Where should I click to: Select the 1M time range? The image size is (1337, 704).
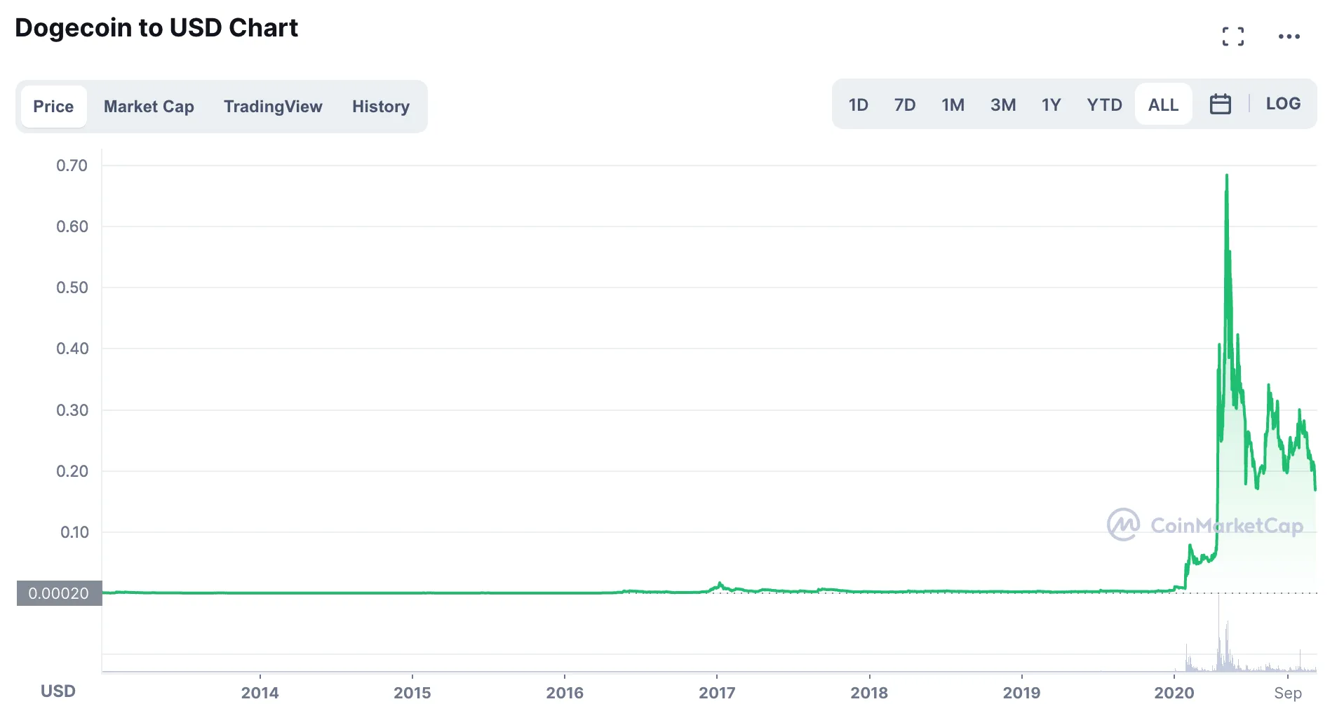click(953, 104)
